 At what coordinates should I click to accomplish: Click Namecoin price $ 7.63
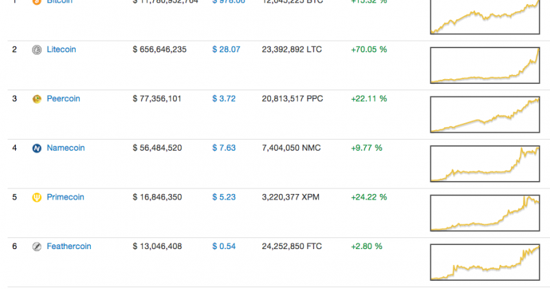pyautogui.click(x=224, y=148)
